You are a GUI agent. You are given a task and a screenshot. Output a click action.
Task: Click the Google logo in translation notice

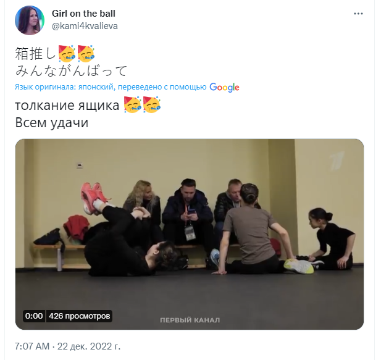click(x=224, y=87)
